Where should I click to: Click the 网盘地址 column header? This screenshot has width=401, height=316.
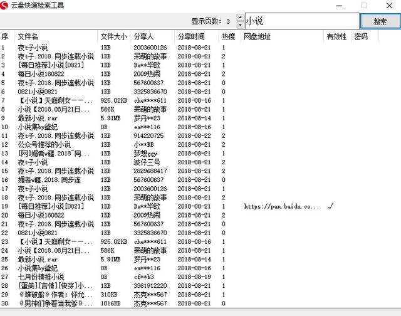[282, 36]
